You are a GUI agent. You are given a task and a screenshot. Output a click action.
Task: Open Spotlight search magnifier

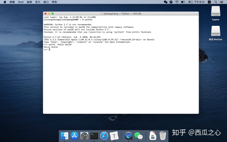pos(216,2)
